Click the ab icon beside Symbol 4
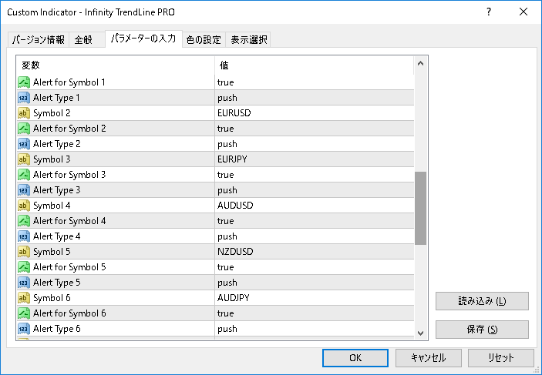 click(24, 206)
